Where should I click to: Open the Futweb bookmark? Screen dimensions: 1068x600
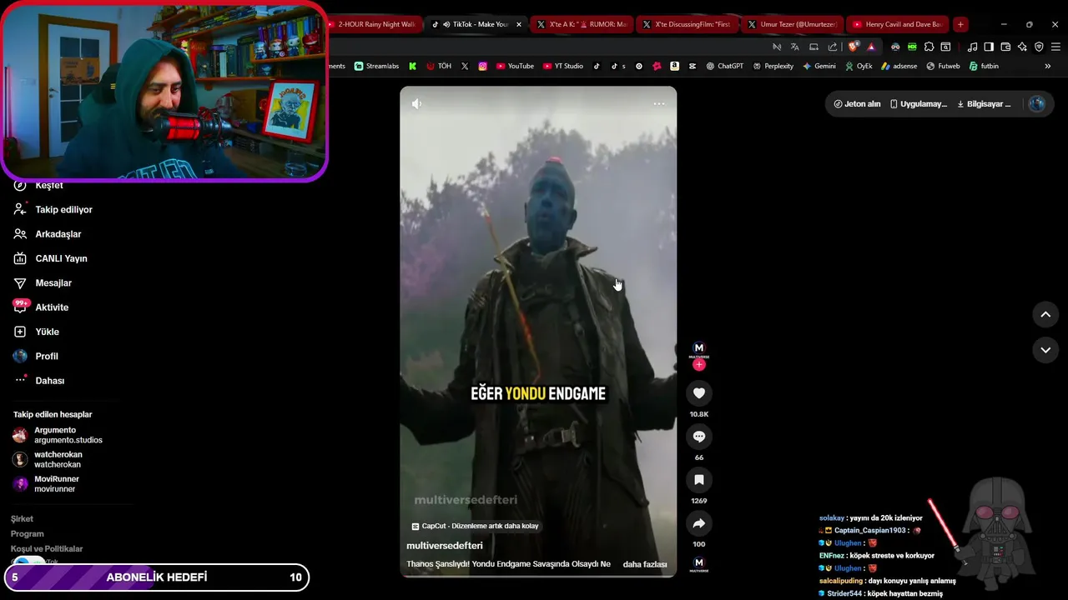[x=943, y=67]
